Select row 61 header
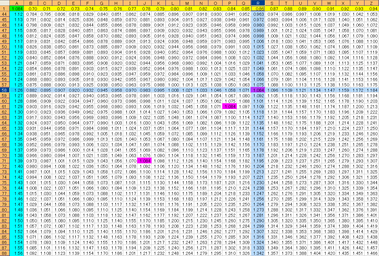 [5, 107]
